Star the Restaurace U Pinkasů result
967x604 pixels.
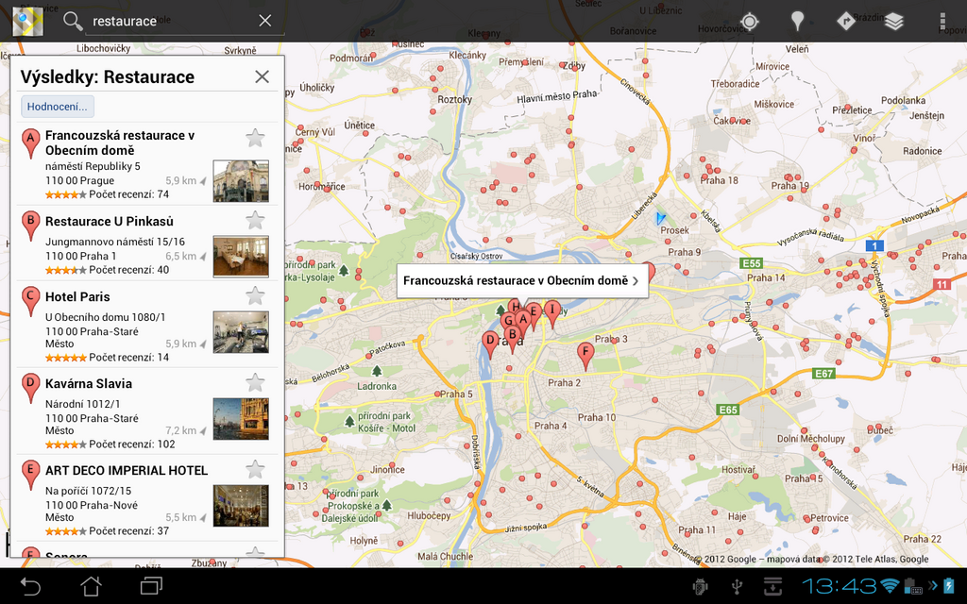pos(255,221)
